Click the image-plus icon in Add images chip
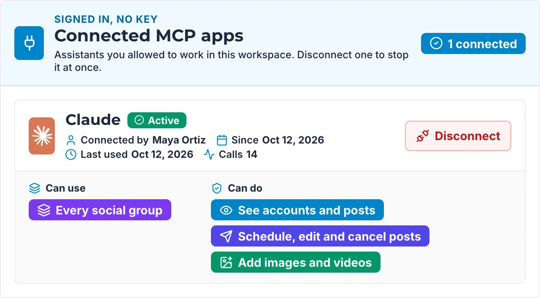Image resolution: width=540 pixels, height=298 pixels. pos(227,263)
